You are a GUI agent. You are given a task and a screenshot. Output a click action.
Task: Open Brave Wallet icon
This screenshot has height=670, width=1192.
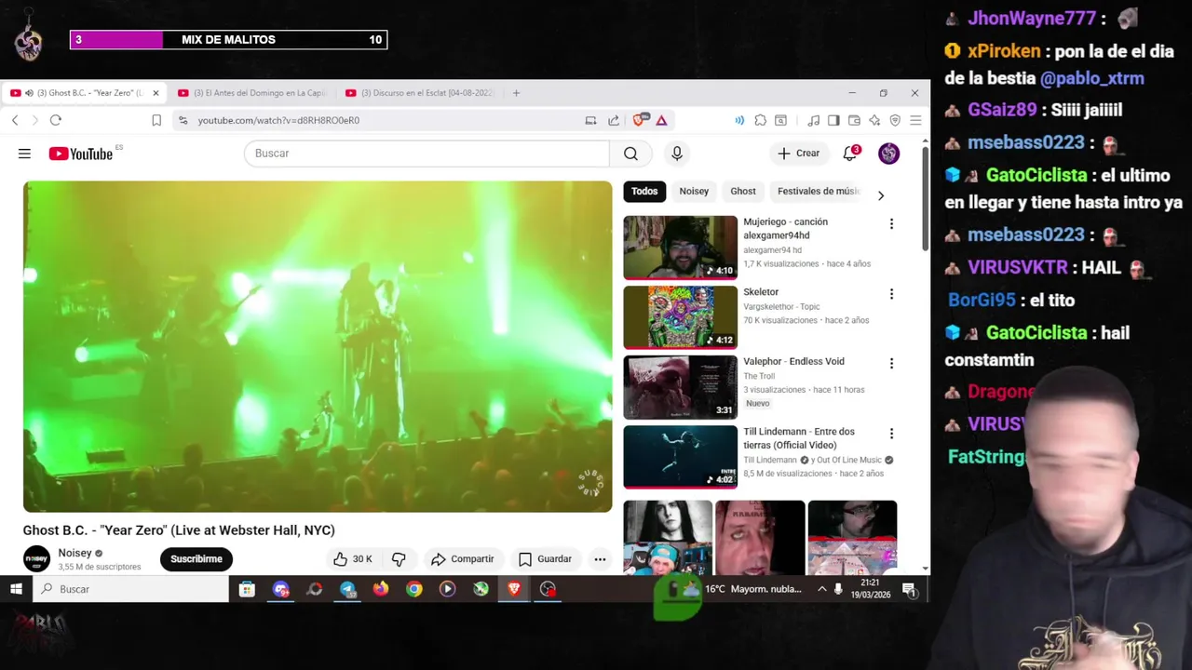(x=854, y=120)
